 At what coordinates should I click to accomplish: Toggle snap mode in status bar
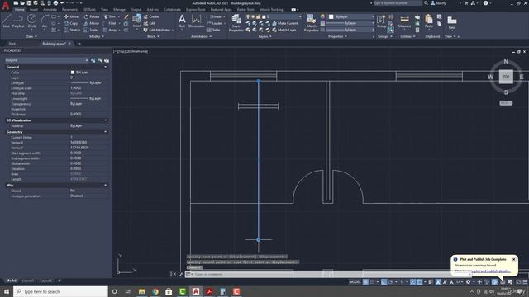(x=372, y=282)
